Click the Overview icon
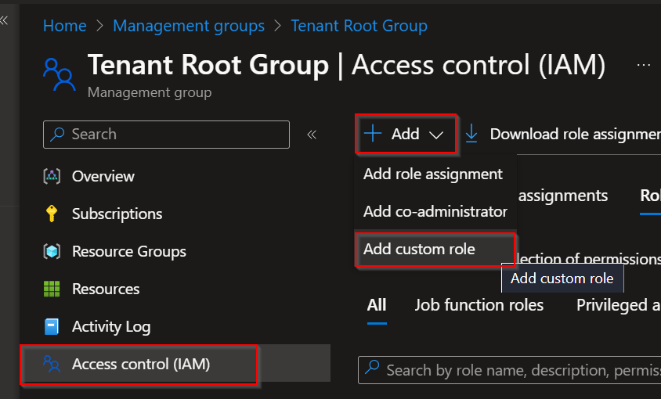Image resolution: width=661 pixels, height=399 pixels. coord(52,176)
